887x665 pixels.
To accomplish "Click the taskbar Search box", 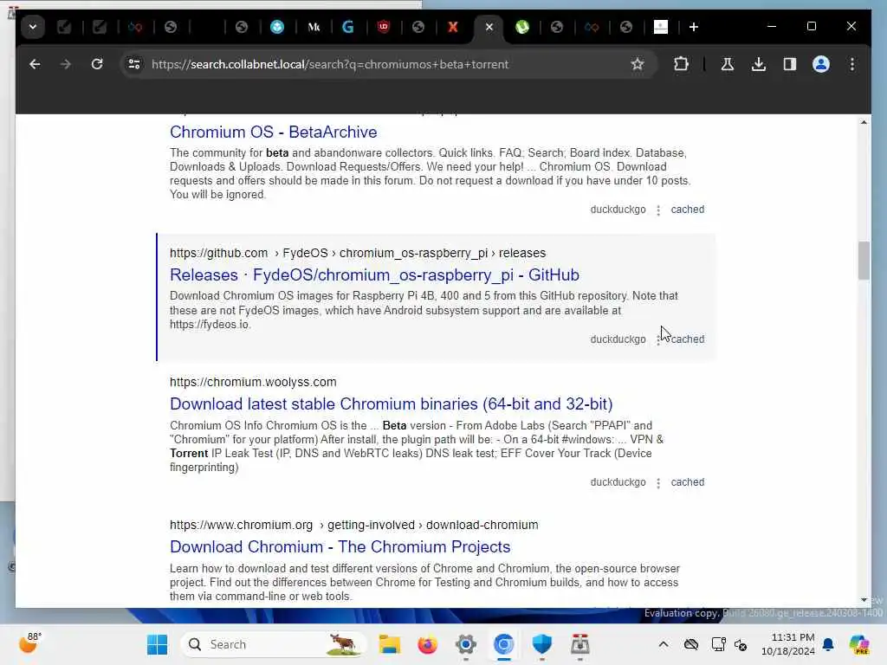I will (273, 644).
